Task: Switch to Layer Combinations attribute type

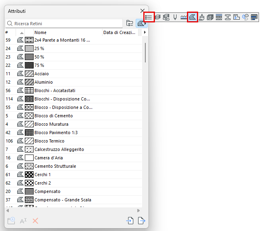Action: pyautogui.click(x=166, y=17)
